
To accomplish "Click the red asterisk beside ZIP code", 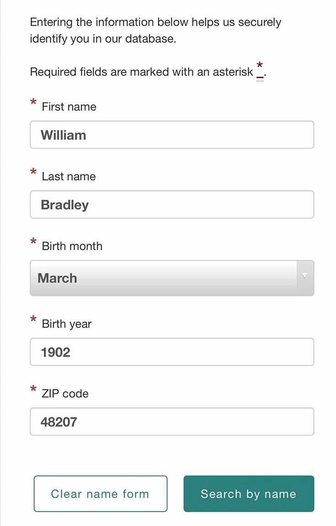I will tap(33, 389).
